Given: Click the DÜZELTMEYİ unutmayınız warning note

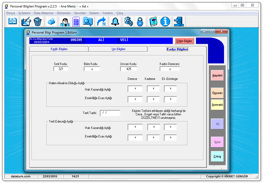Looking at the screenshot, I should click(x=159, y=114).
